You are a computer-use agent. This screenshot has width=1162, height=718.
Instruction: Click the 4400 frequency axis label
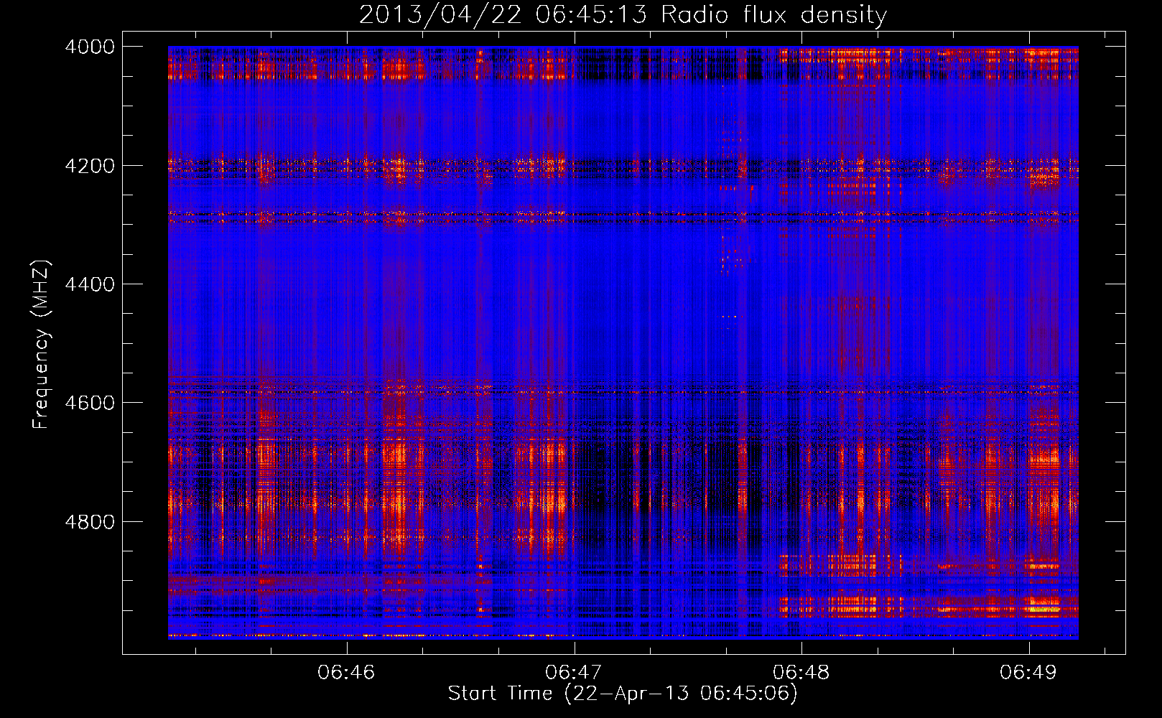tap(90, 284)
